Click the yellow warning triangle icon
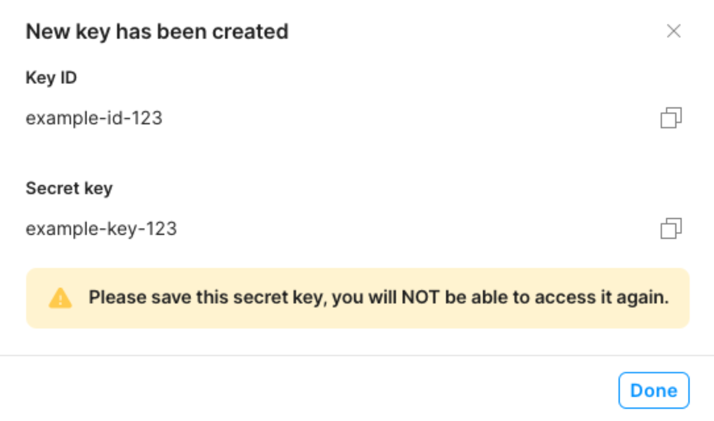The image size is (714, 421). pos(60,298)
